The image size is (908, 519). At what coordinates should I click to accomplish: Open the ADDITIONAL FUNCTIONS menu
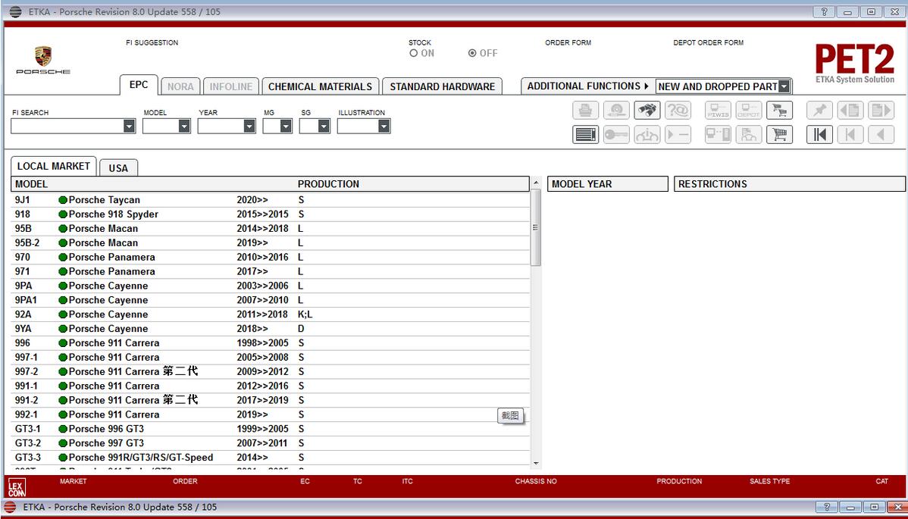(587, 86)
